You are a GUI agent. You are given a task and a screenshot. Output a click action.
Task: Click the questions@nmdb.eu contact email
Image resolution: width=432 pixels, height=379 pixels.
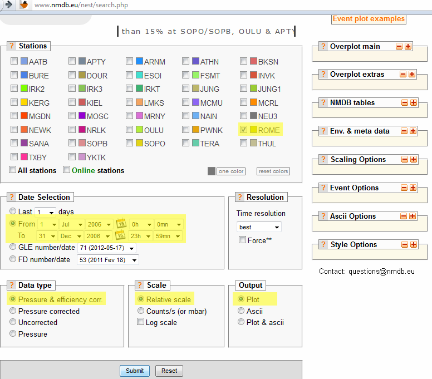[x=381, y=271]
